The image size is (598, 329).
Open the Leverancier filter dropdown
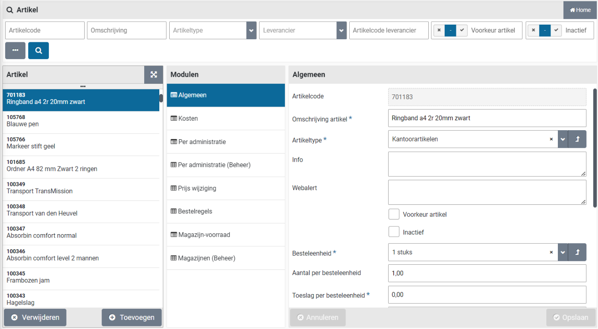pyautogui.click(x=342, y=31)
